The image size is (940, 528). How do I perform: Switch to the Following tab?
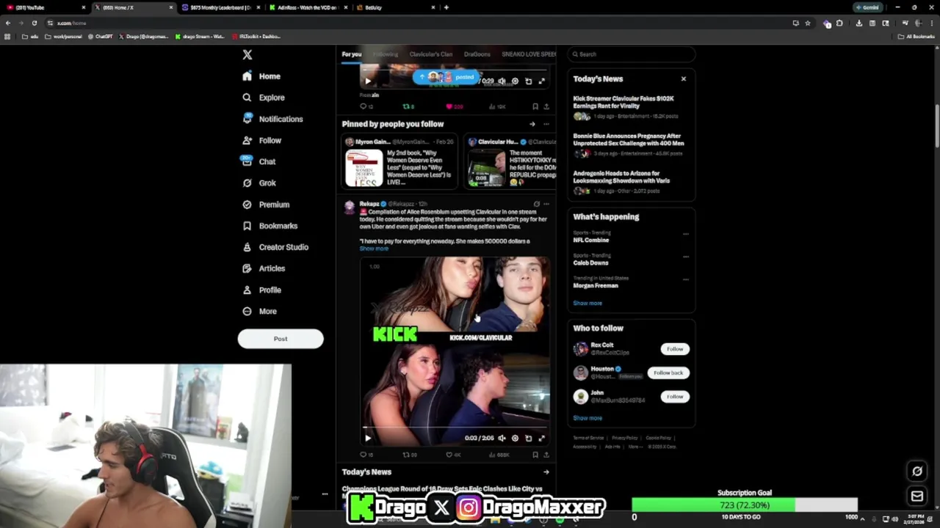pyautogui.click(x=386, y=54)
